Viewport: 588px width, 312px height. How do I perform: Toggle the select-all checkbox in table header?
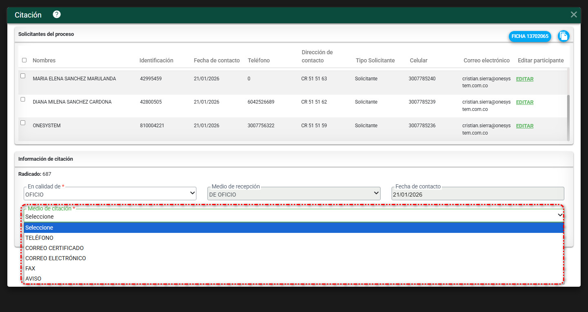click(24, 60)
